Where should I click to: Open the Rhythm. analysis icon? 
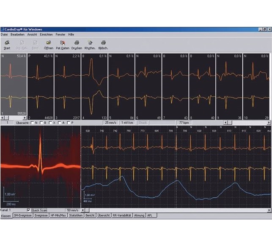tap(90, 45)
